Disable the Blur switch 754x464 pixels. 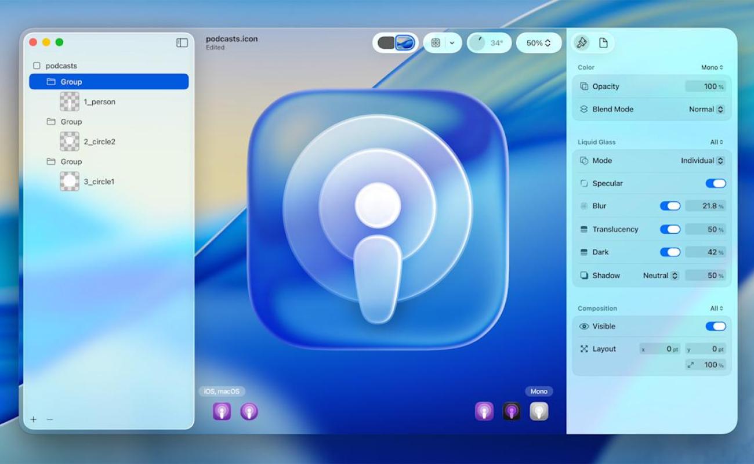(670, 206)
